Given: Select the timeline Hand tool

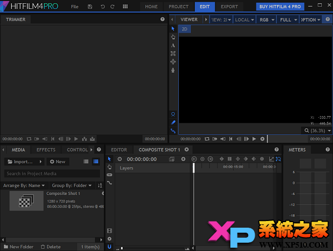Looking at the screenshot, I should [x=109, y=167].
